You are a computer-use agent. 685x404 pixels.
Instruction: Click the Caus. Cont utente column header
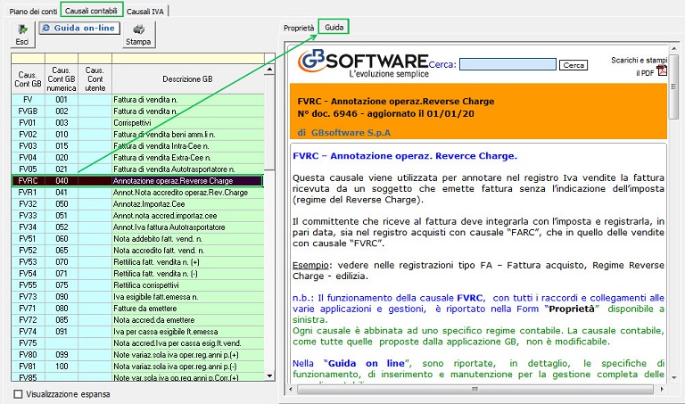(95, 79)
